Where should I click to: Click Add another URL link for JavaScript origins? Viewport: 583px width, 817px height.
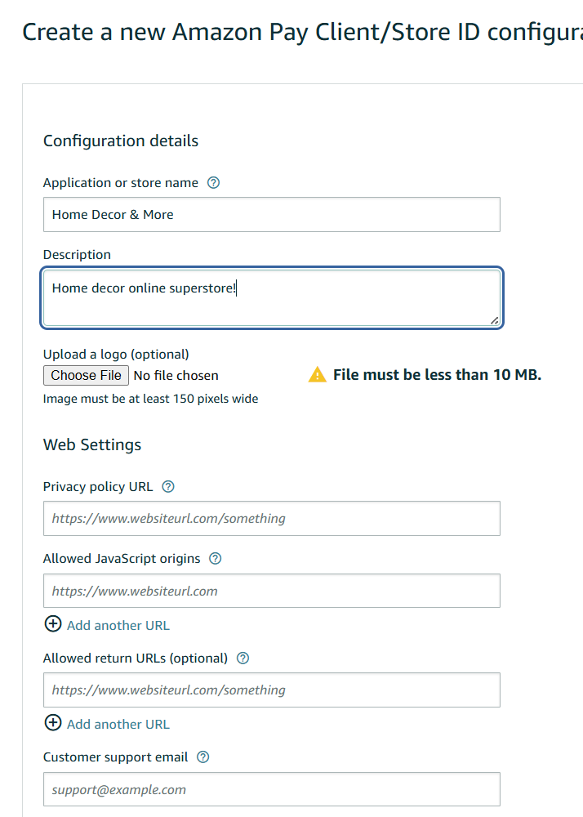point(118,626)
